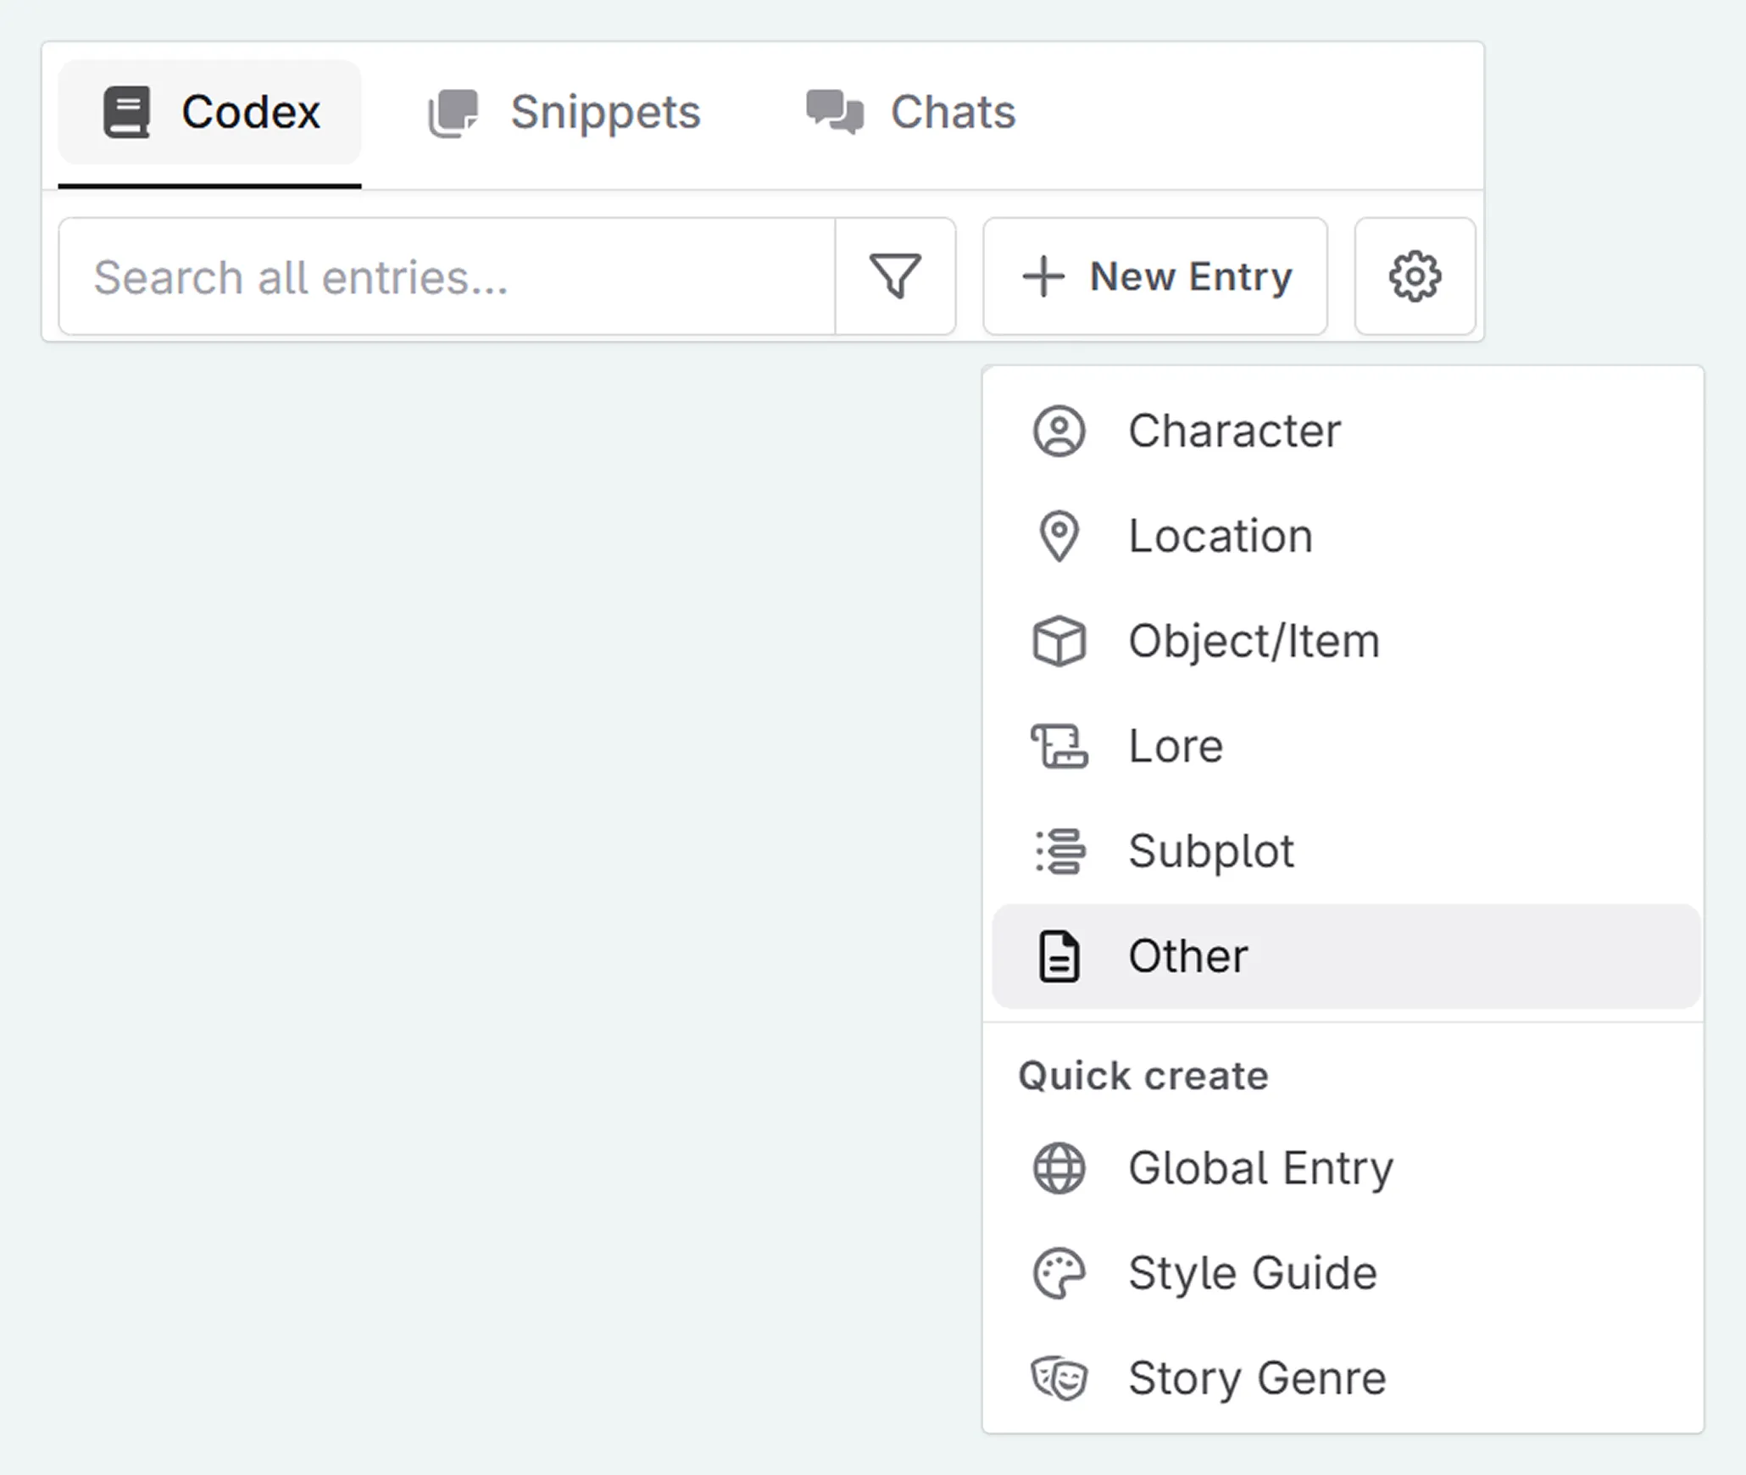The width and height of the screenshot is (1746, 1475).
Task: Select the Object/Item cube icon
Action: point(1059,641)
